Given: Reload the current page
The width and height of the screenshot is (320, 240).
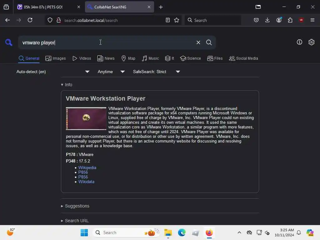Looking at the screenshot, I should click(x=30, y=20).
